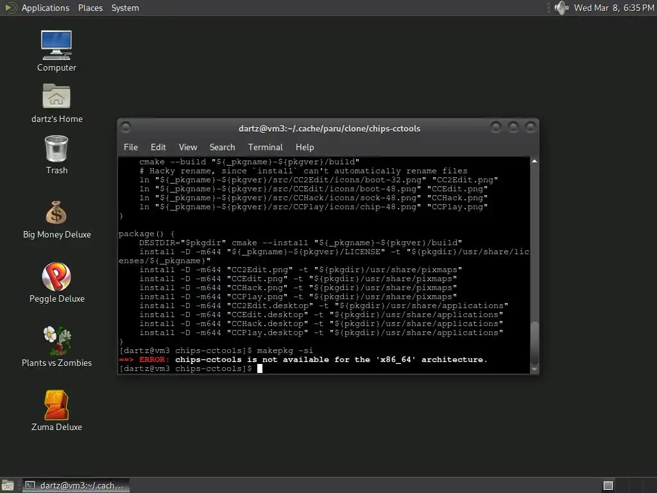Screen dimensions: 657x493
Task: Open the terminal File menu
Action: pyautogui.click(x=131, y=147)
